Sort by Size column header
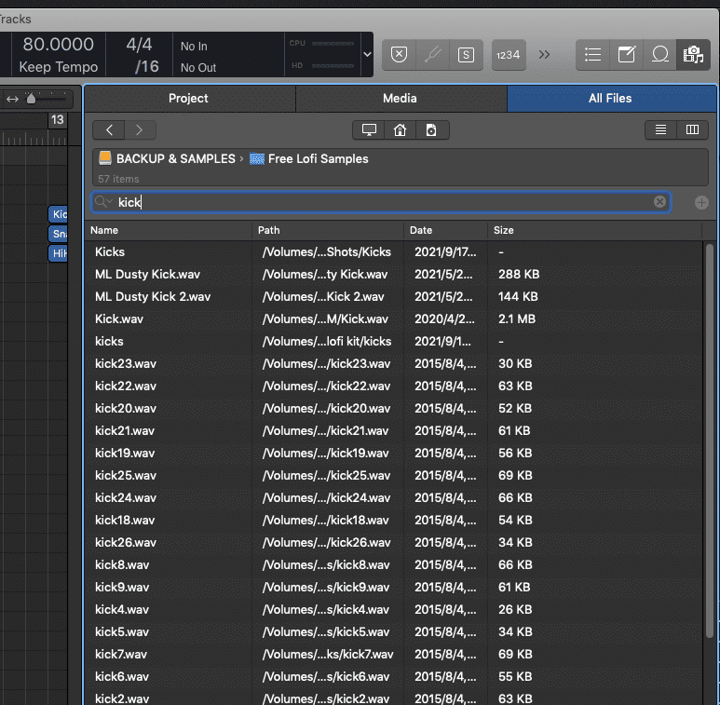The width and height of the screenshot is (720, 705). point(594,230)
